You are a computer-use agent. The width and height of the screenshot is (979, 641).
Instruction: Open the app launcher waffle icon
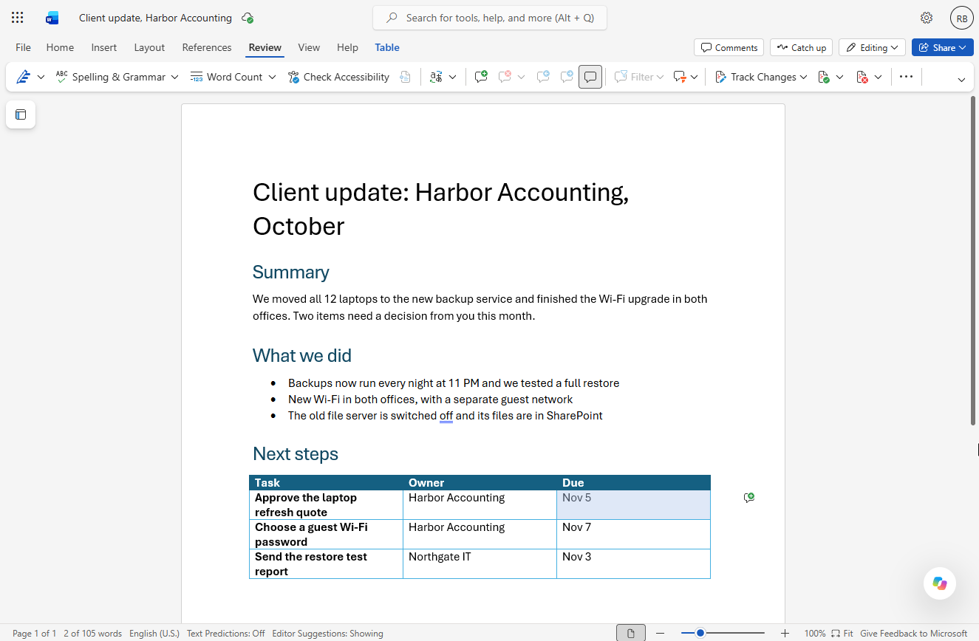(18, 18)
